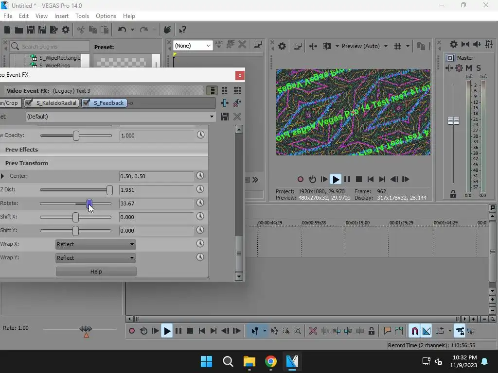Viewport: 498px width, 373px height.
Task: Close the Video Event FX window
Action: click(240, 75)
